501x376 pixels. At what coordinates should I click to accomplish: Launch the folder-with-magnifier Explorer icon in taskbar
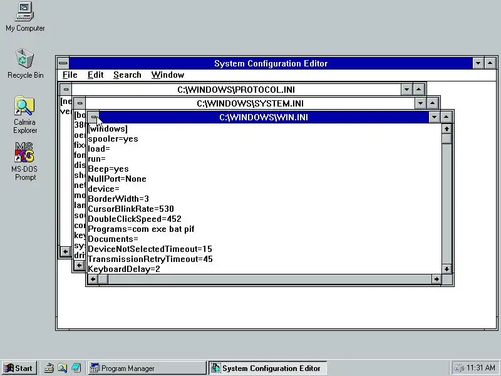62,368
